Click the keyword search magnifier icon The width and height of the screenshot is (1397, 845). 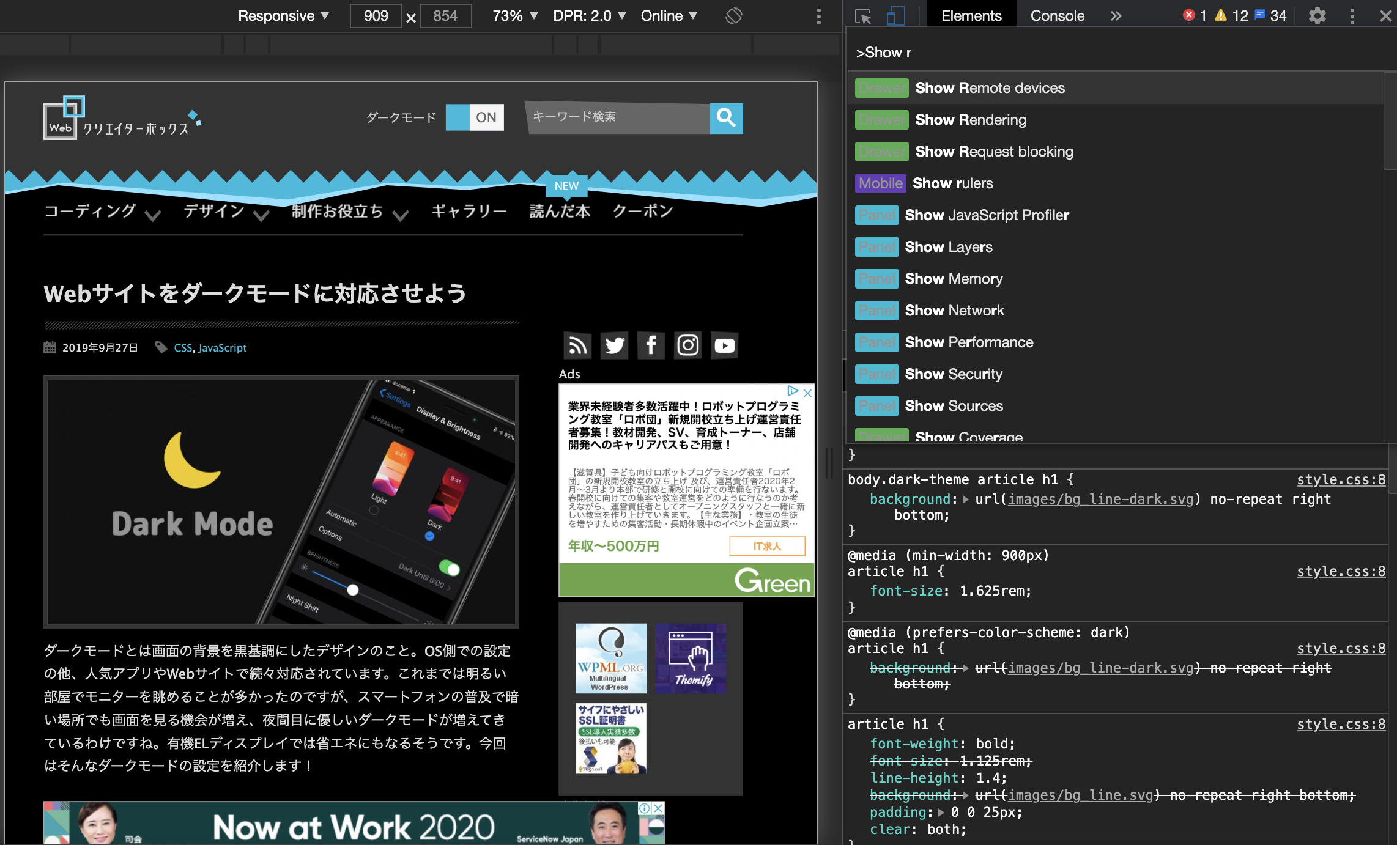tap(726, 118)
